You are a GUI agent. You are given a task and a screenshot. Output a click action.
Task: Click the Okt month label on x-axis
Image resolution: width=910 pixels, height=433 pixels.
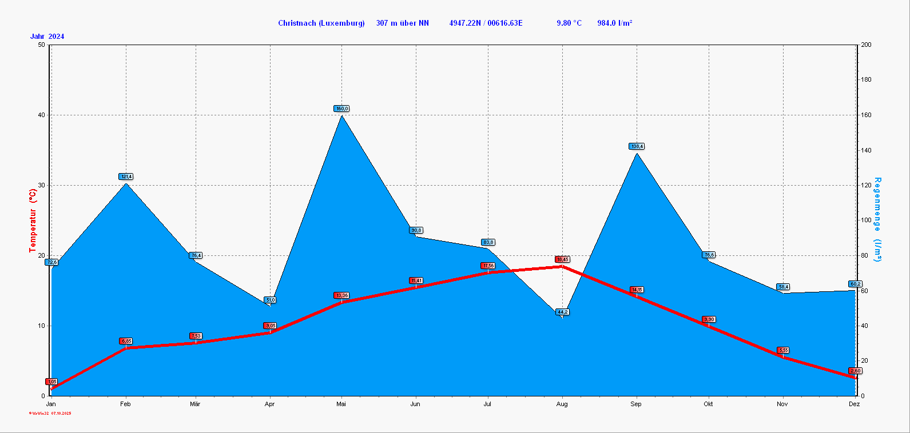pyautogui.click(x=708, y=404)
